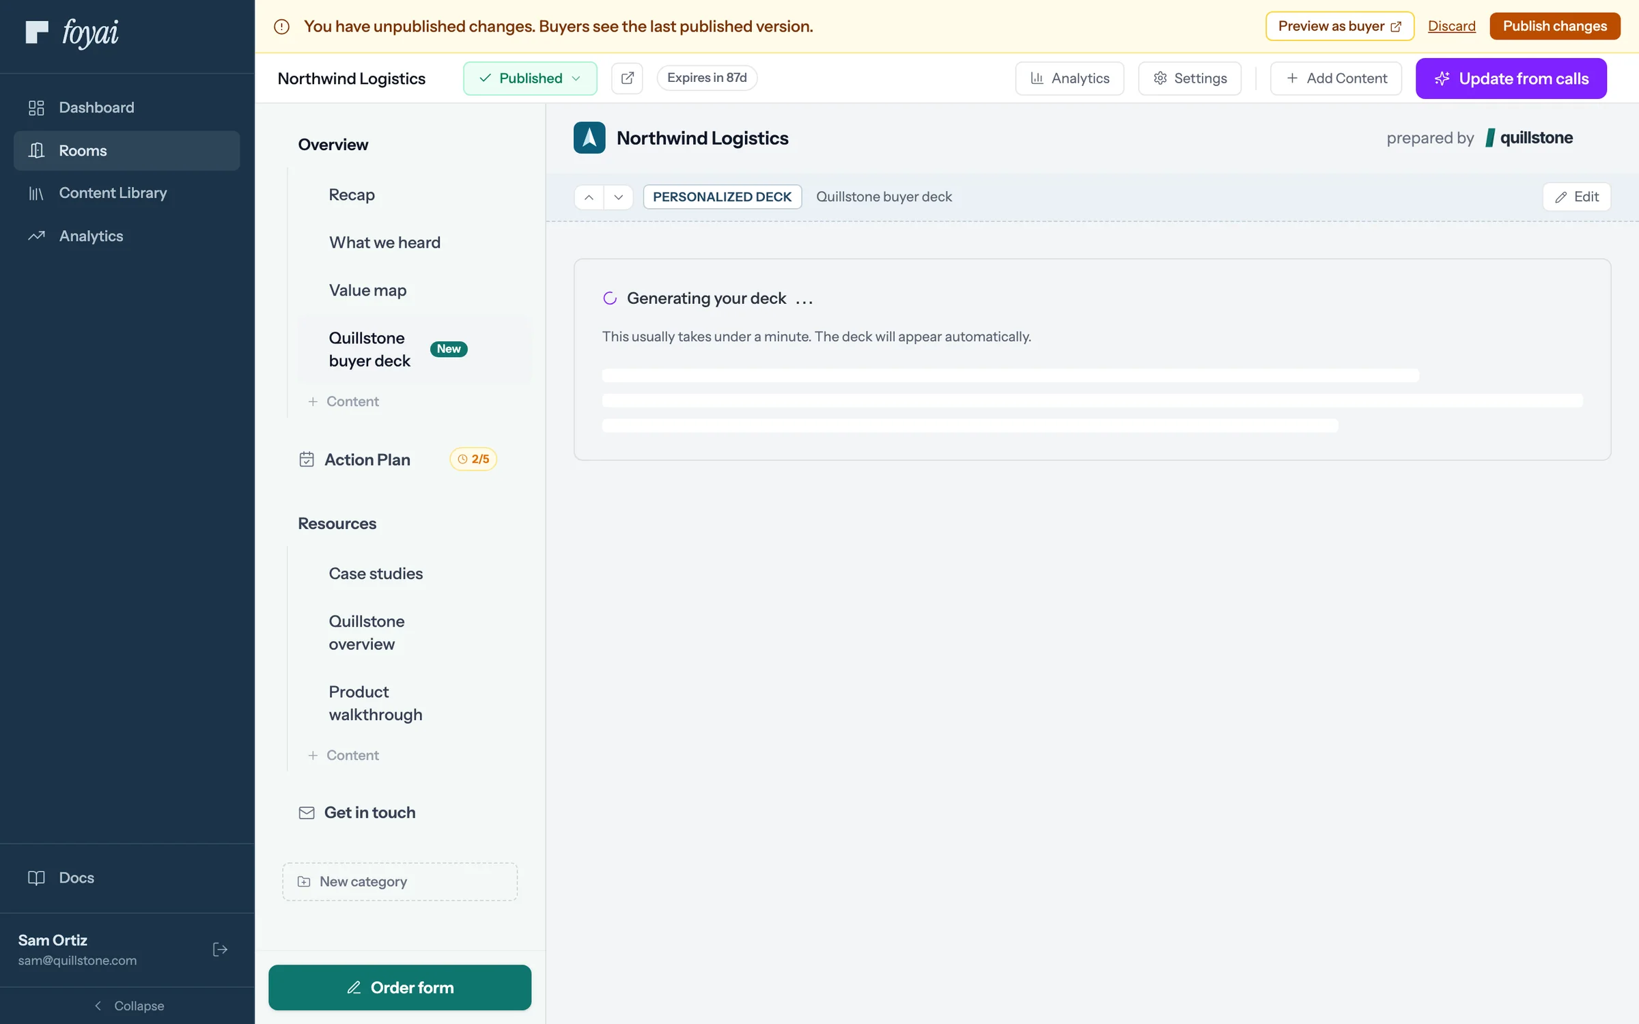This screenshot has width=1639, height=1024.
Task: Select Product walkthrough resource
Action: point(415,703)
